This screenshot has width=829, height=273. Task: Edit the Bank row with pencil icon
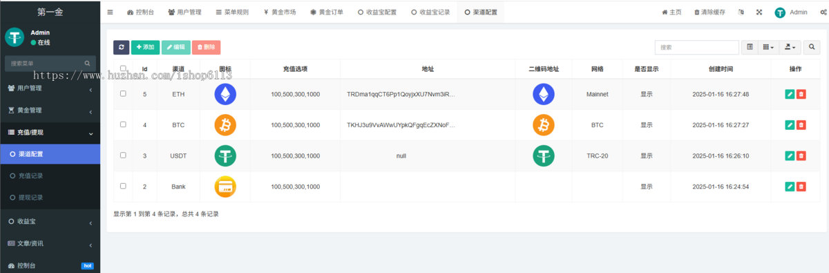790,186
